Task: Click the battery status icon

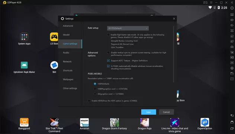Action: (219, 7)
